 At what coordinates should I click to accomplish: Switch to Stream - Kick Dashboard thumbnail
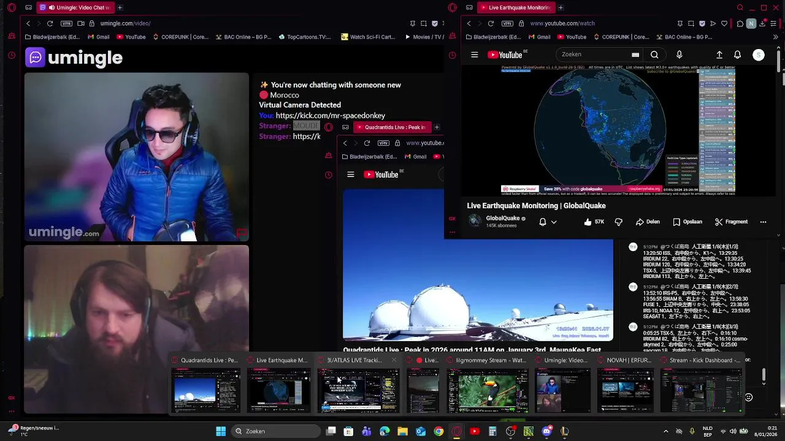click(x=700, y=391)
